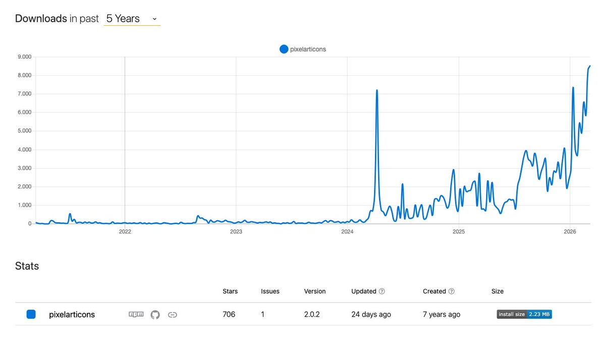Click the '24 days ago' updated value

click(x=371, y=314)
